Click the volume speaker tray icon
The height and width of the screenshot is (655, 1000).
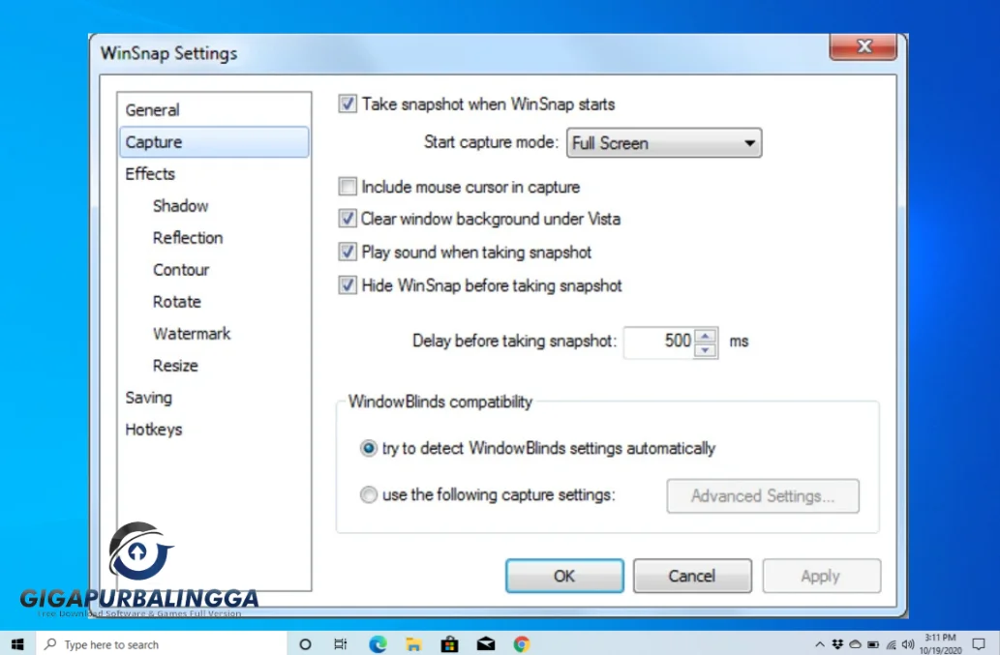pyautogui.click(x=908, y=644)
